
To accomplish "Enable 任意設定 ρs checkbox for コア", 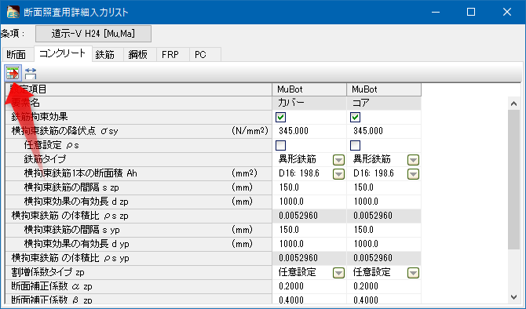I will (x=355, y=145).
